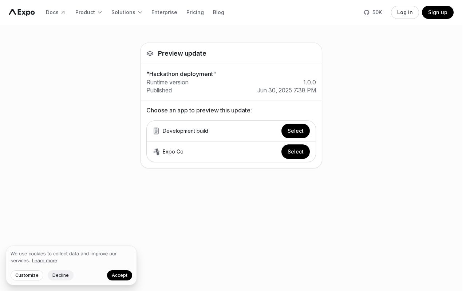Click the Preview update heading
The height and width of the screenshot is (291, 466).
(x=182, y=53)
